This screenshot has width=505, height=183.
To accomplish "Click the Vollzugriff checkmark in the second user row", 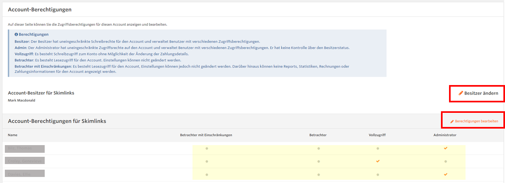I will pyautogui.click(x=377, y=161).
